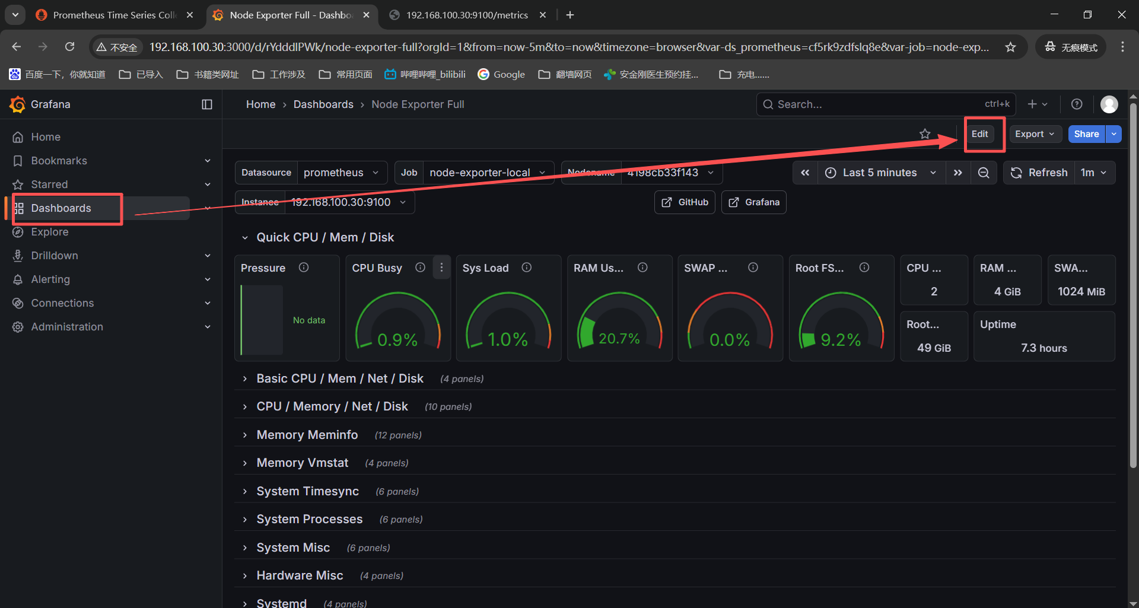This screenshot has width=1139, height=608.
Task: Click the Refresh dashboard button
Action: (1039, 173)
